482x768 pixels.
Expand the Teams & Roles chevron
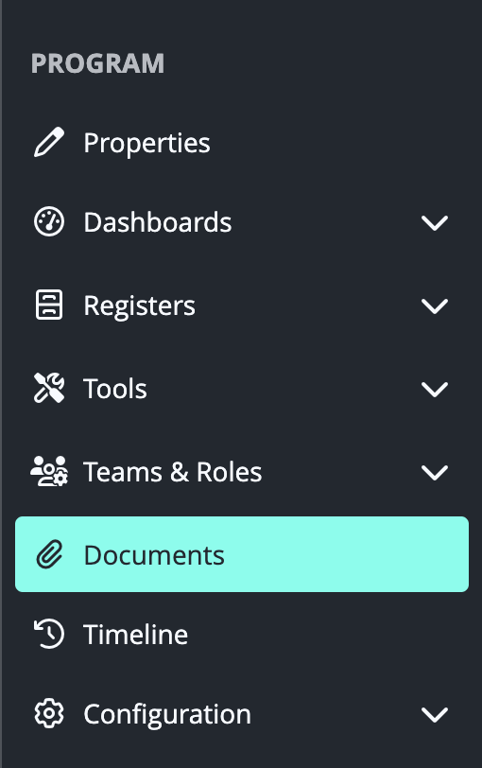(x=435, y=473)
